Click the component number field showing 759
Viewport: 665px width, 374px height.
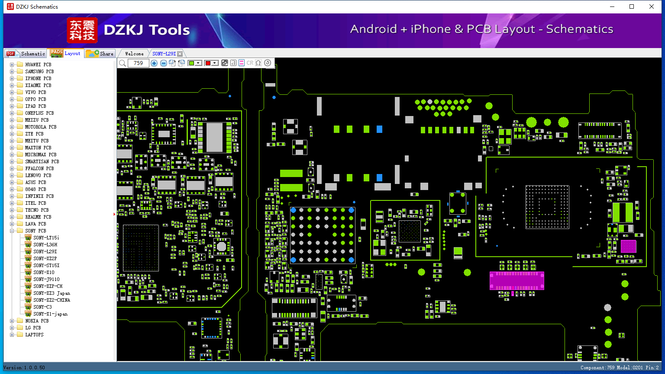pyautogui.click(x=139, y=63)
